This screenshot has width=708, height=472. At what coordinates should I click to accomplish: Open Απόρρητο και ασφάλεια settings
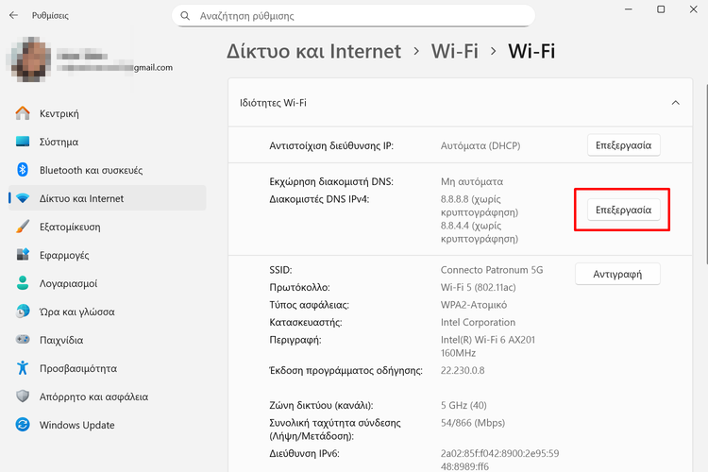click(x=93, y=396)
